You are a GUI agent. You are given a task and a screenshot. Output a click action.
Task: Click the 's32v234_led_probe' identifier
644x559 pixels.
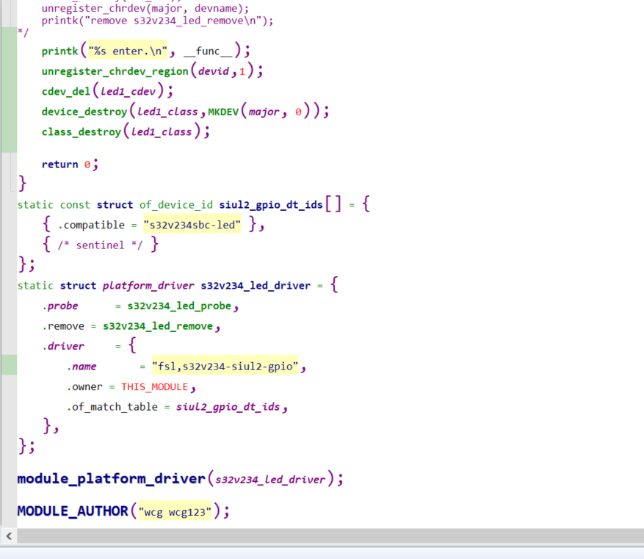pyautogui.click(x=179, y=306)
